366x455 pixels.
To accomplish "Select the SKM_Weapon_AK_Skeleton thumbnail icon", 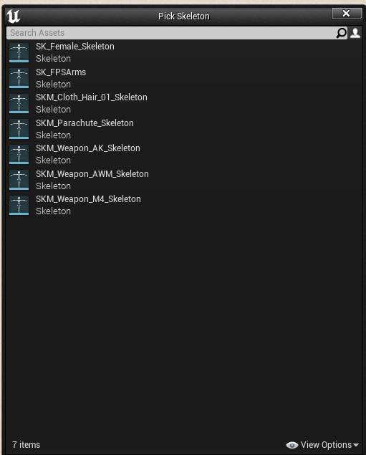I will coord(19,154).
